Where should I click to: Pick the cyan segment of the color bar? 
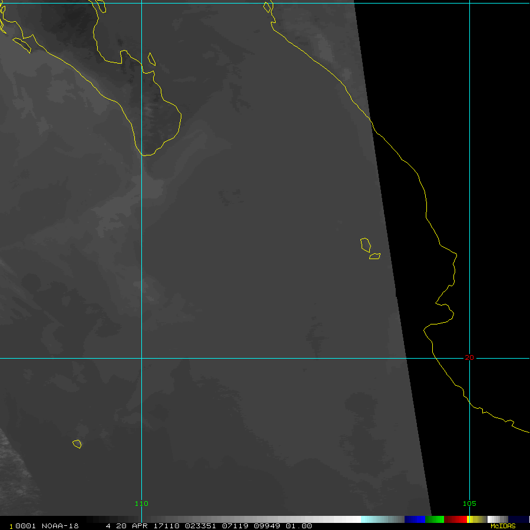click(x=382, y=519)
